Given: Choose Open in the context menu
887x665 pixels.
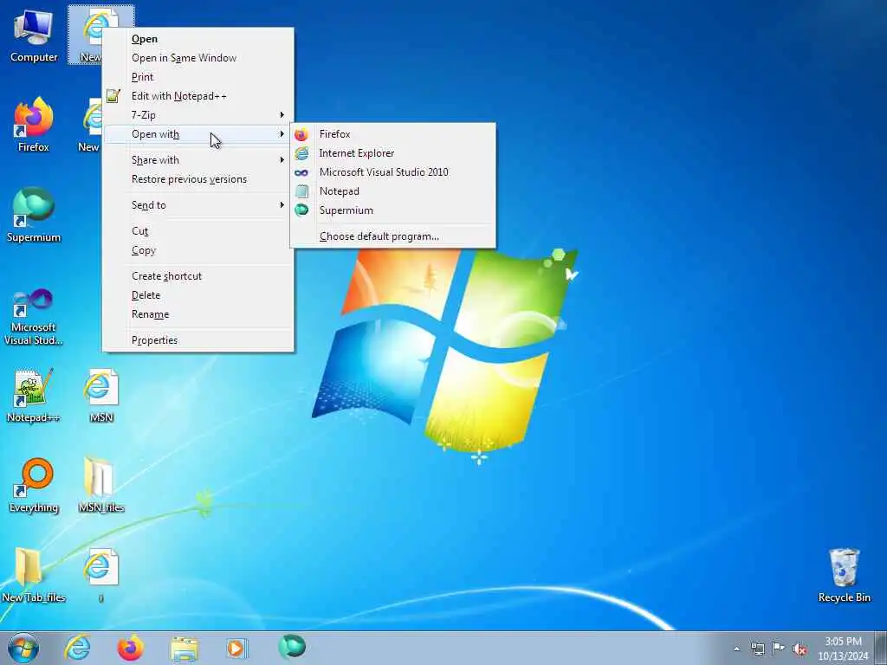Looking at the screenshot, I should pyautogui.click(x=198, y=39).
